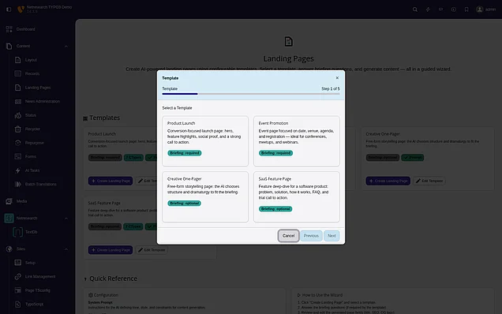The image size is (502, 314).
Task: Click the Batch Translations icon
Action: coord(18,184)
